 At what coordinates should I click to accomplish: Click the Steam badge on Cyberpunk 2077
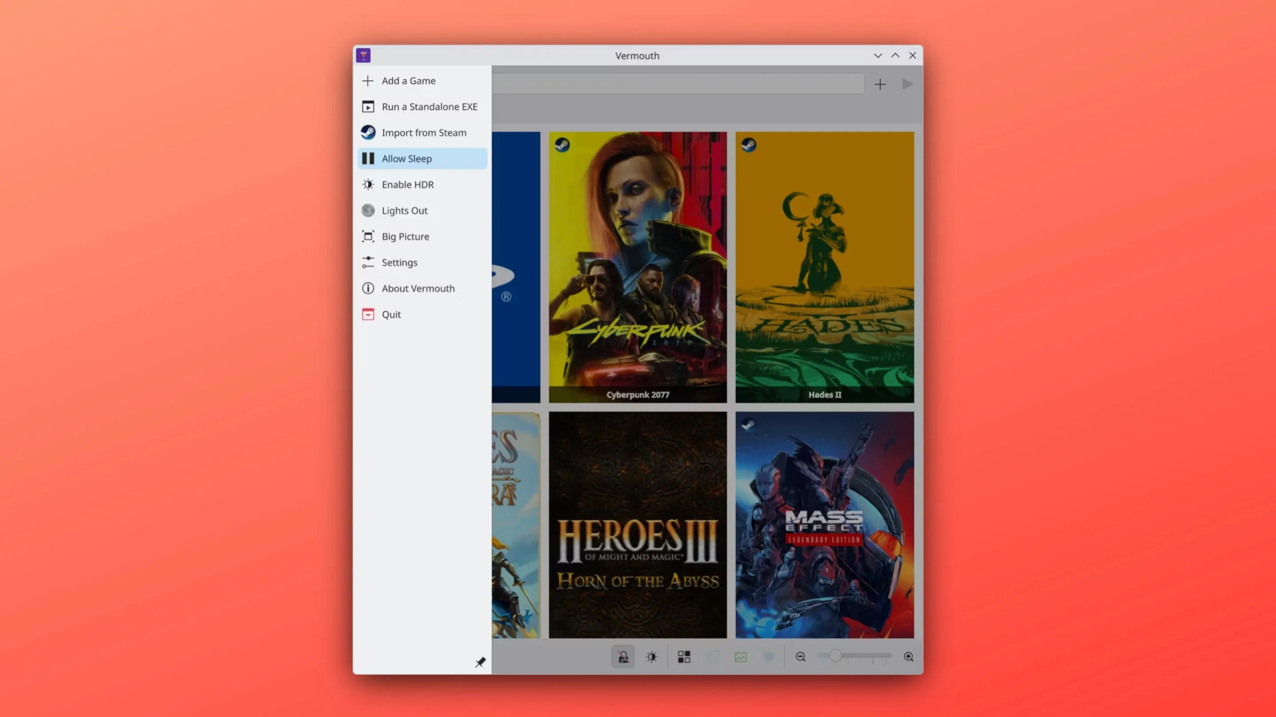click(x=562, y=145)
